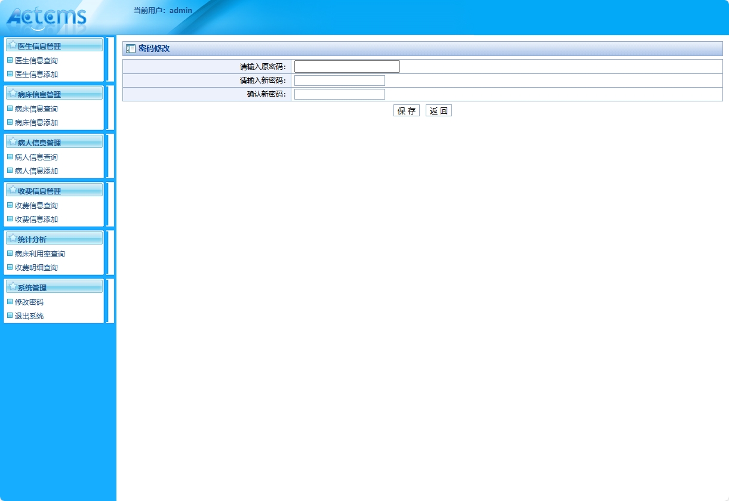Open 医生信息添加 page
This screenshot has width=729, height=501.
pyautogui.click(x=36, y=75)
